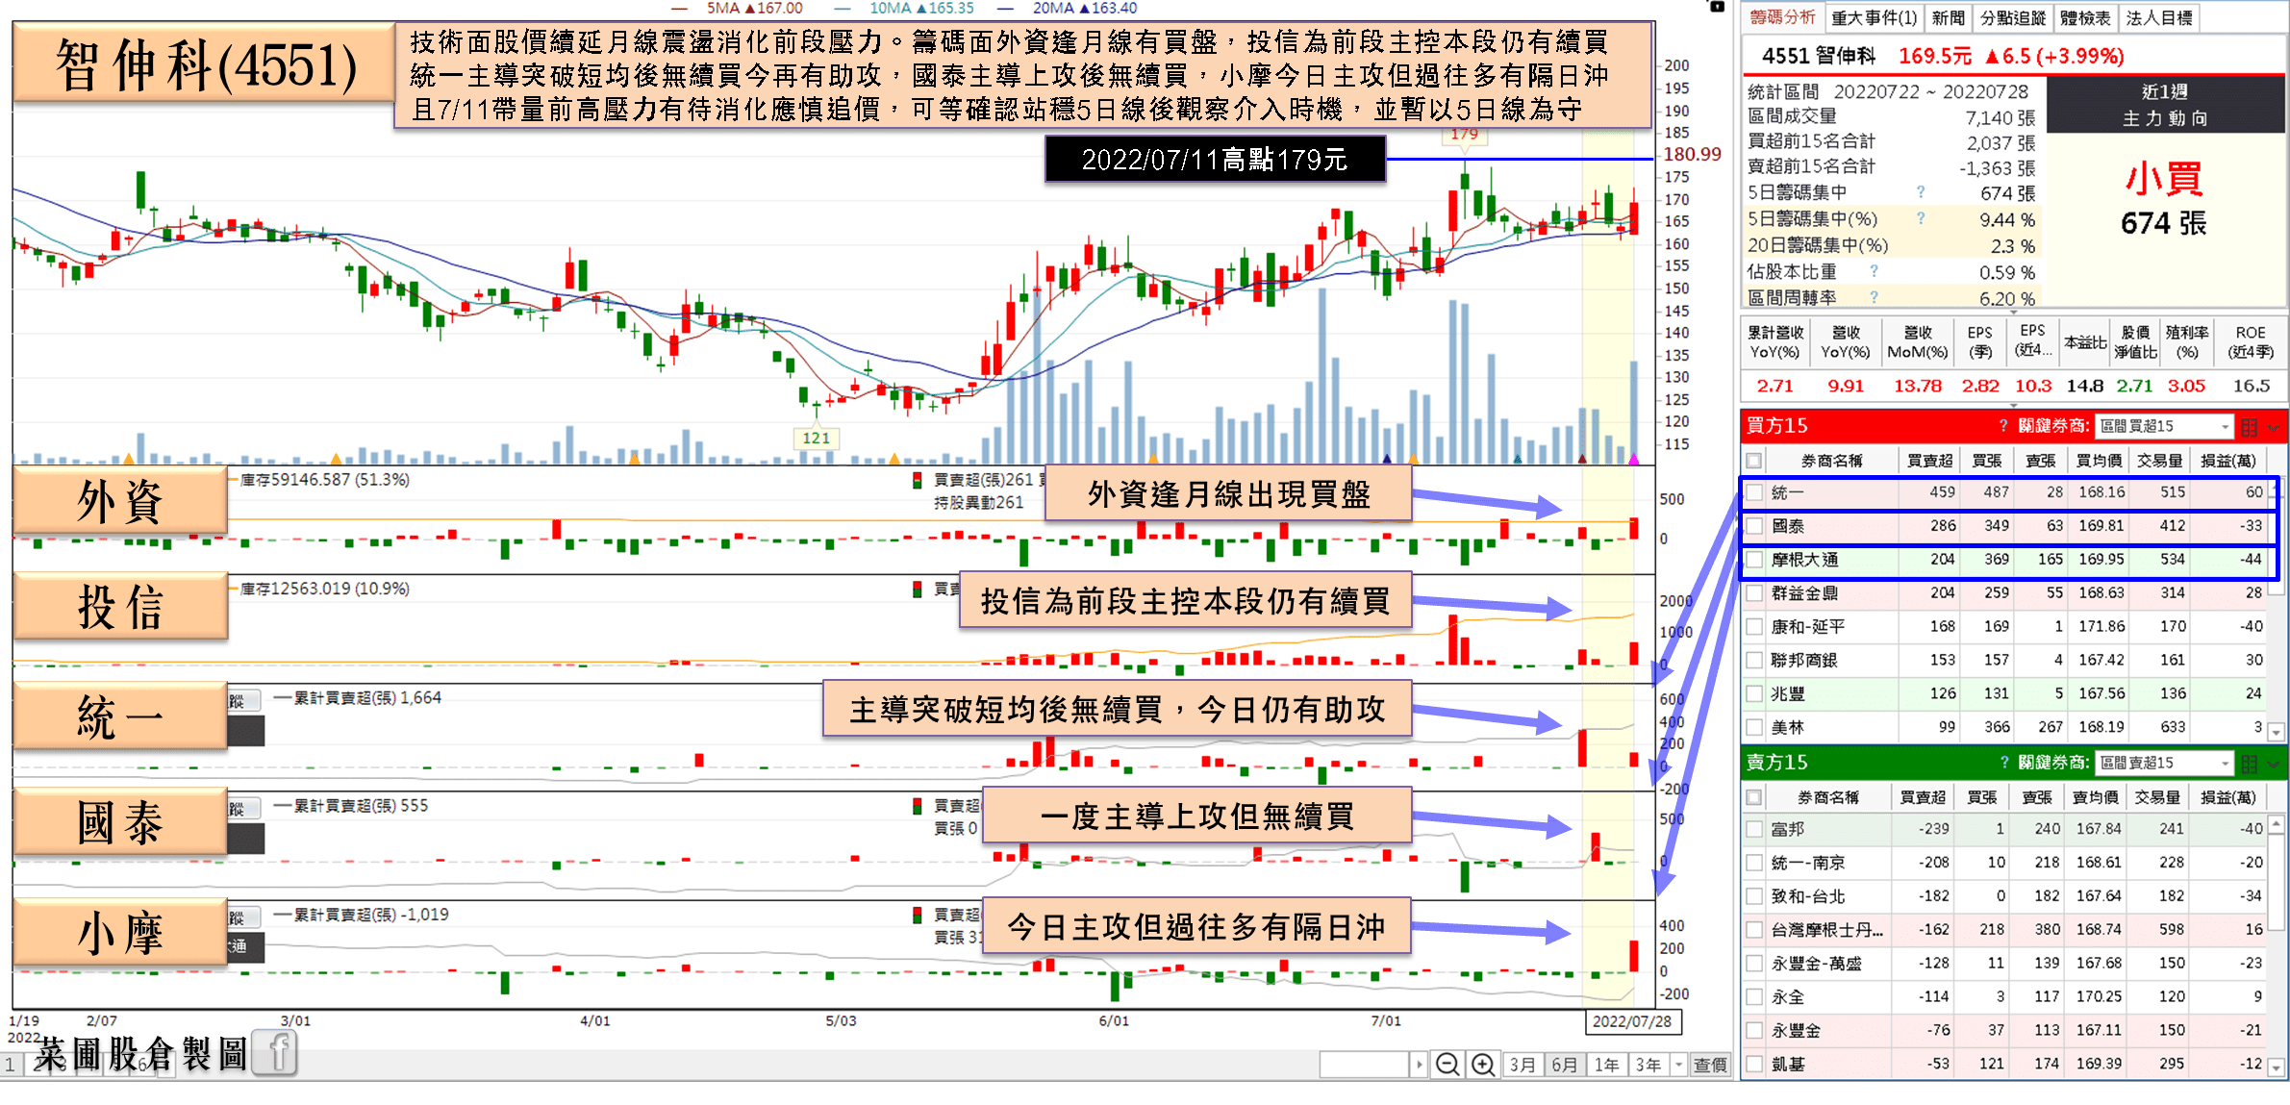Zoom in the chart with plus magnifier
2290x1105 pixels.
(1483, 1065)
